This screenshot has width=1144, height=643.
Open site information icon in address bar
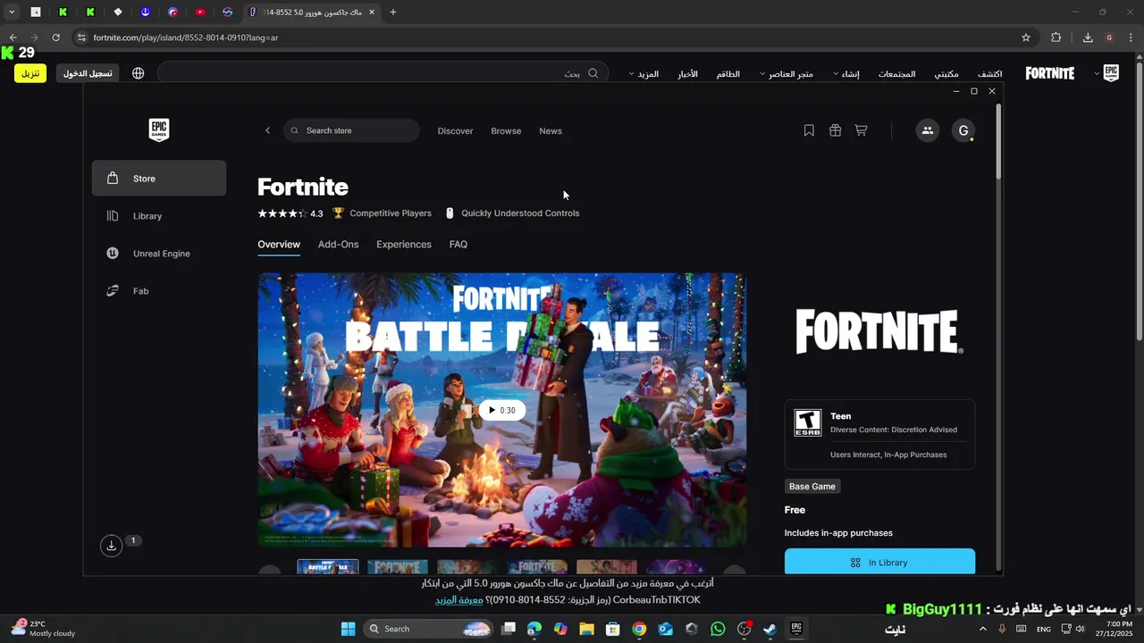[x=81, y=38]
